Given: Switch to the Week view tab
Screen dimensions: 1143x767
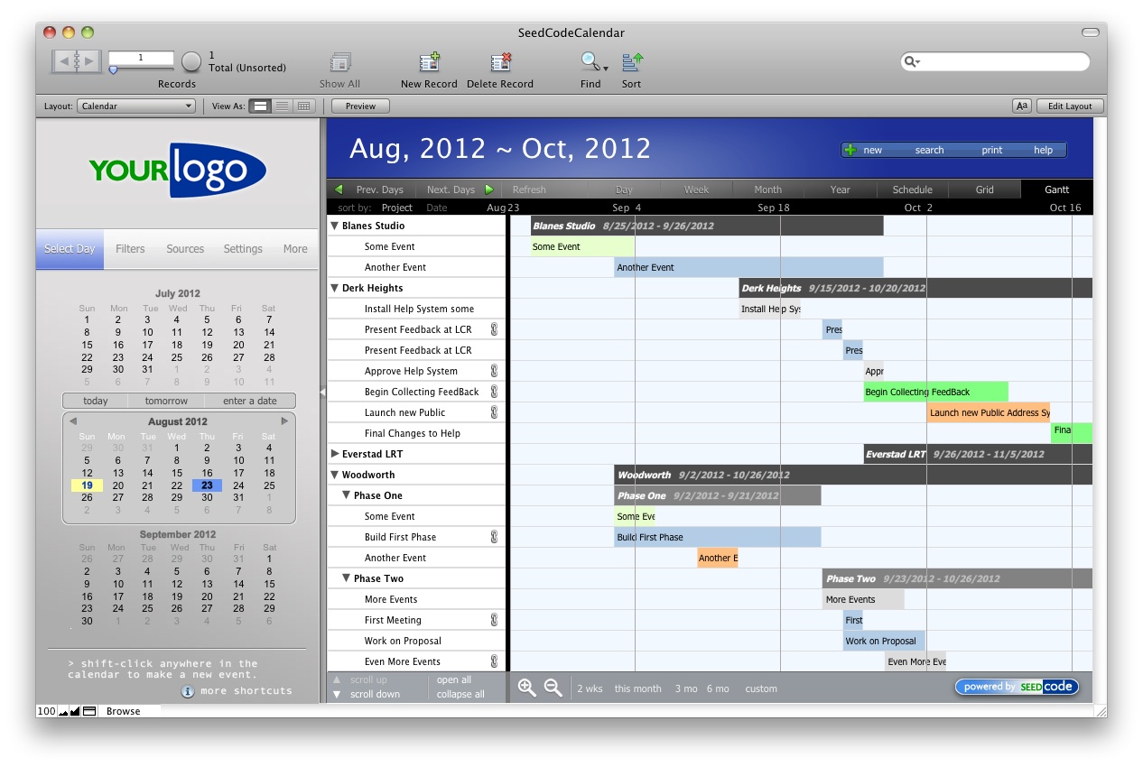Looking at the screenshot, I should [696, 189].
